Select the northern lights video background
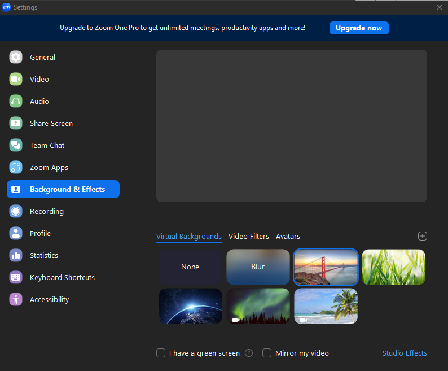This screenshot has width=448, height=371. (x=258, y=306)
